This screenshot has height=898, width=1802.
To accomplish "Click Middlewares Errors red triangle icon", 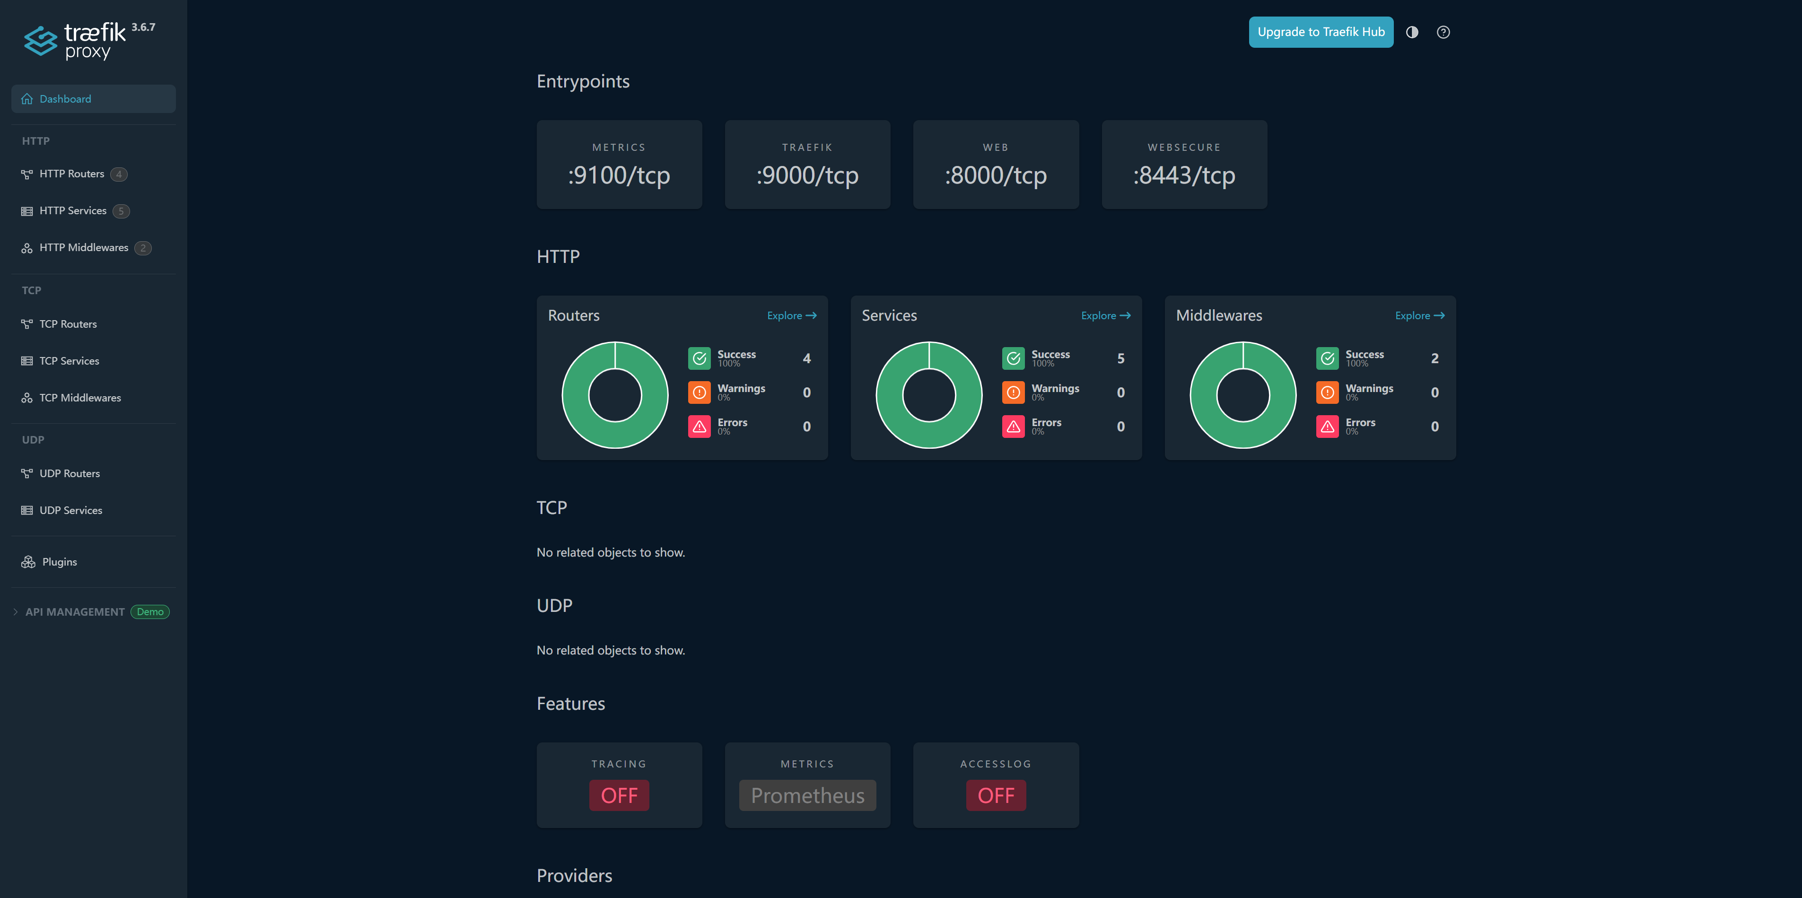I will pos(1327,426).
